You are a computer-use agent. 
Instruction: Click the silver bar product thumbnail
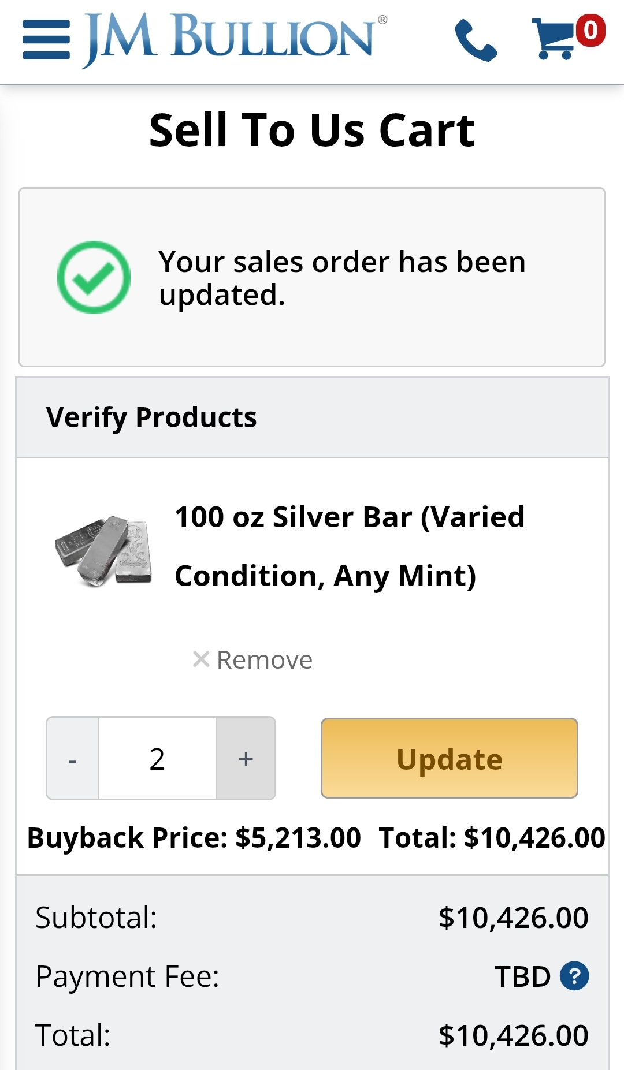tap(104, 550)
